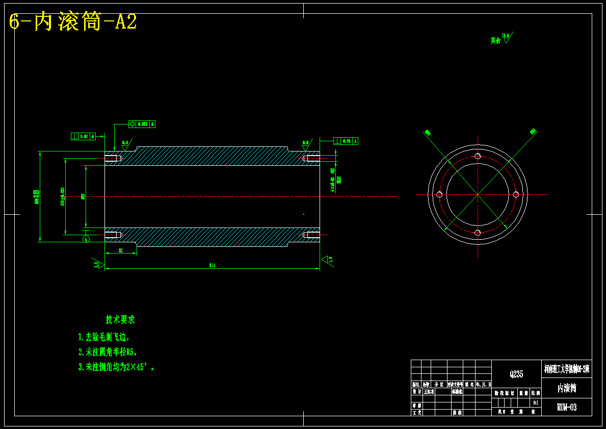Click the note 2.未注圆角半径R5

point(108,352)
